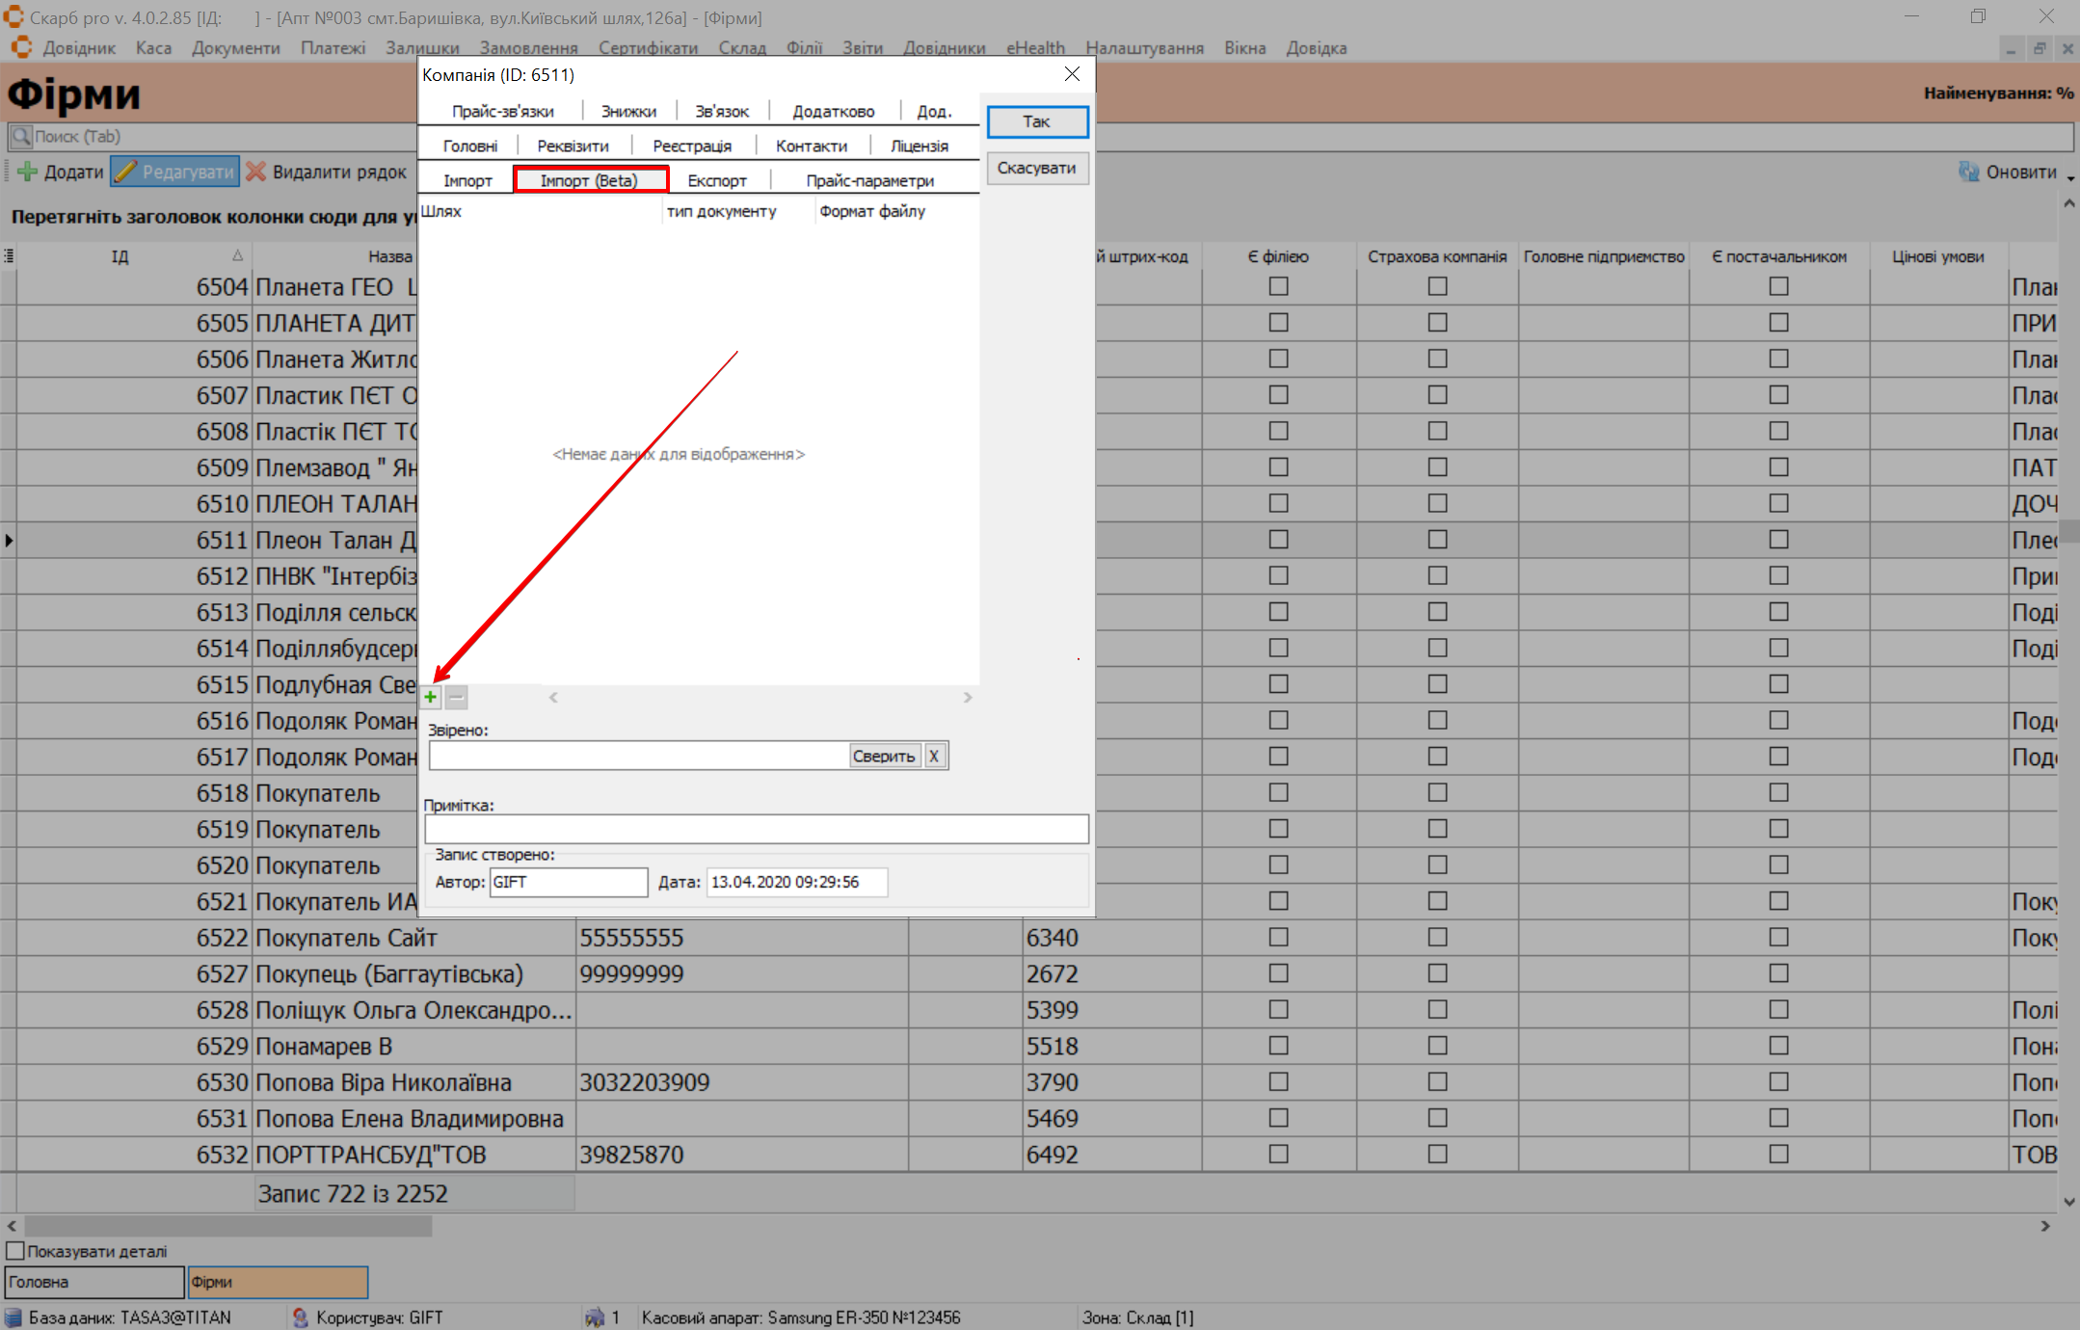This screenshot has width=2080, height=1330.
Task: Check Є філією for row 6504
Action: pos(1278,286)
